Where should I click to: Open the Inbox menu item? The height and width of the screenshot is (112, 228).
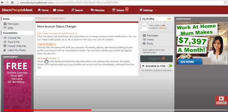pos(60,10)
